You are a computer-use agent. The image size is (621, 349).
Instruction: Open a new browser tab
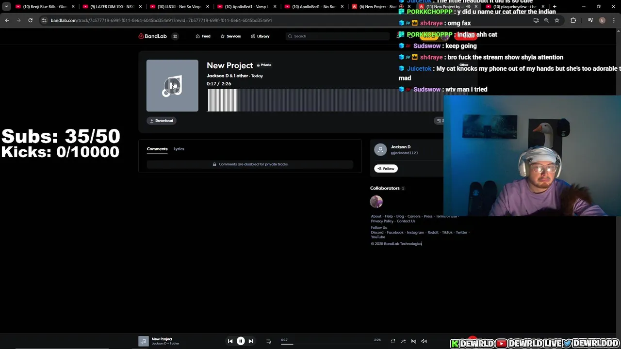[x=555, y=7]
